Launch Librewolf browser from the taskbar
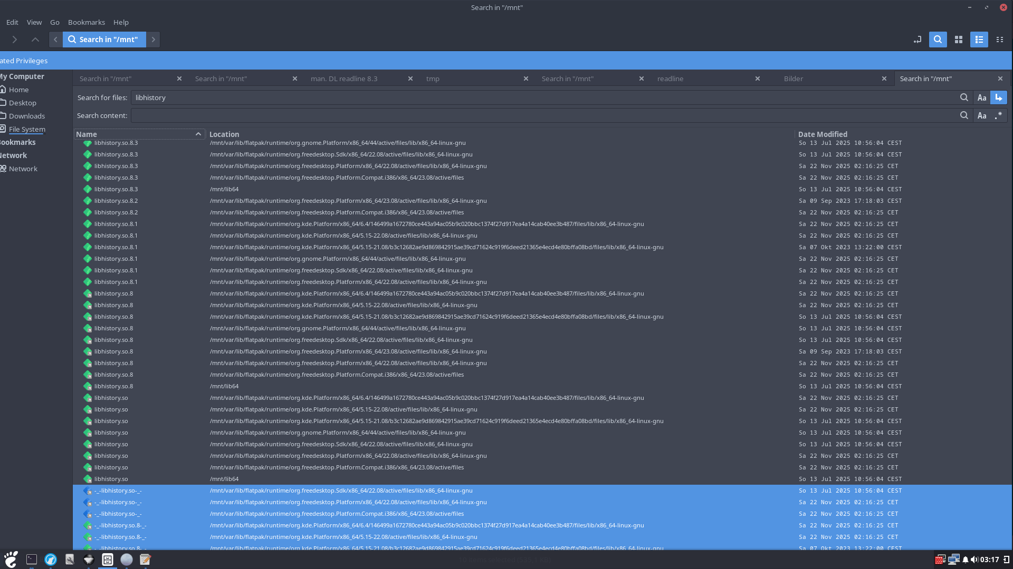The height and width of the screenshot is (569, 1013). pyautogui.click(x=51, y=560)
